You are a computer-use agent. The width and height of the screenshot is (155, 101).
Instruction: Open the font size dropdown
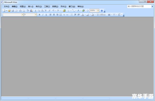coord(36,15)
